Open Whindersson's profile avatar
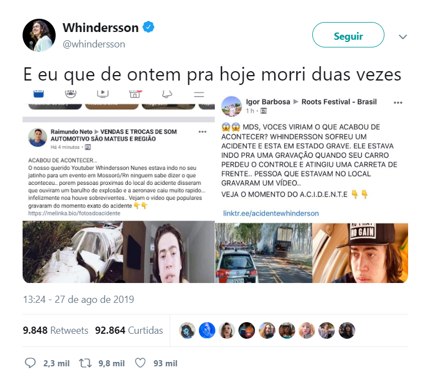This screenshot has height=379, width=434. (x=39, y=35)
